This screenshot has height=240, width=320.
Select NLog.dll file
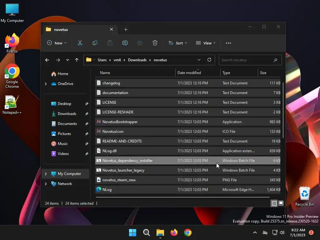tap(188, 151)
